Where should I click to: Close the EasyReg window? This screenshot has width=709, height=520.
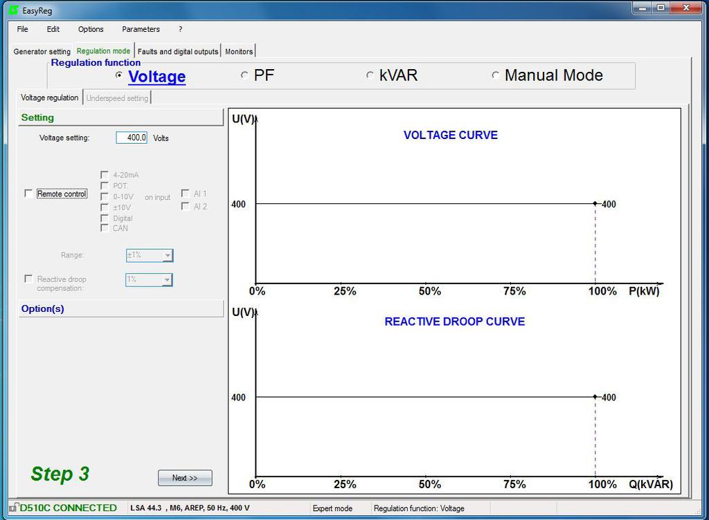(686, 8)
